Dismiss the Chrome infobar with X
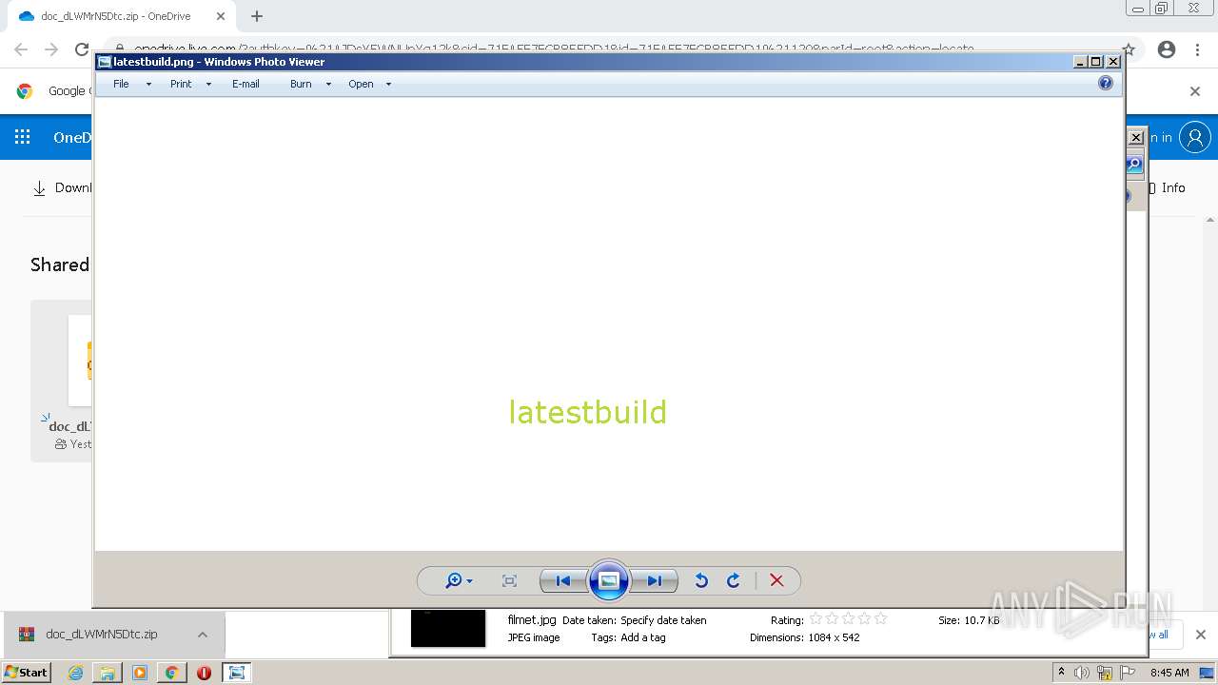The image size is (1218, 685). coord(1195,91)
